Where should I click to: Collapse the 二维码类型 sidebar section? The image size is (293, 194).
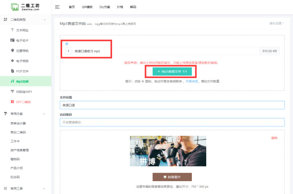45,20
